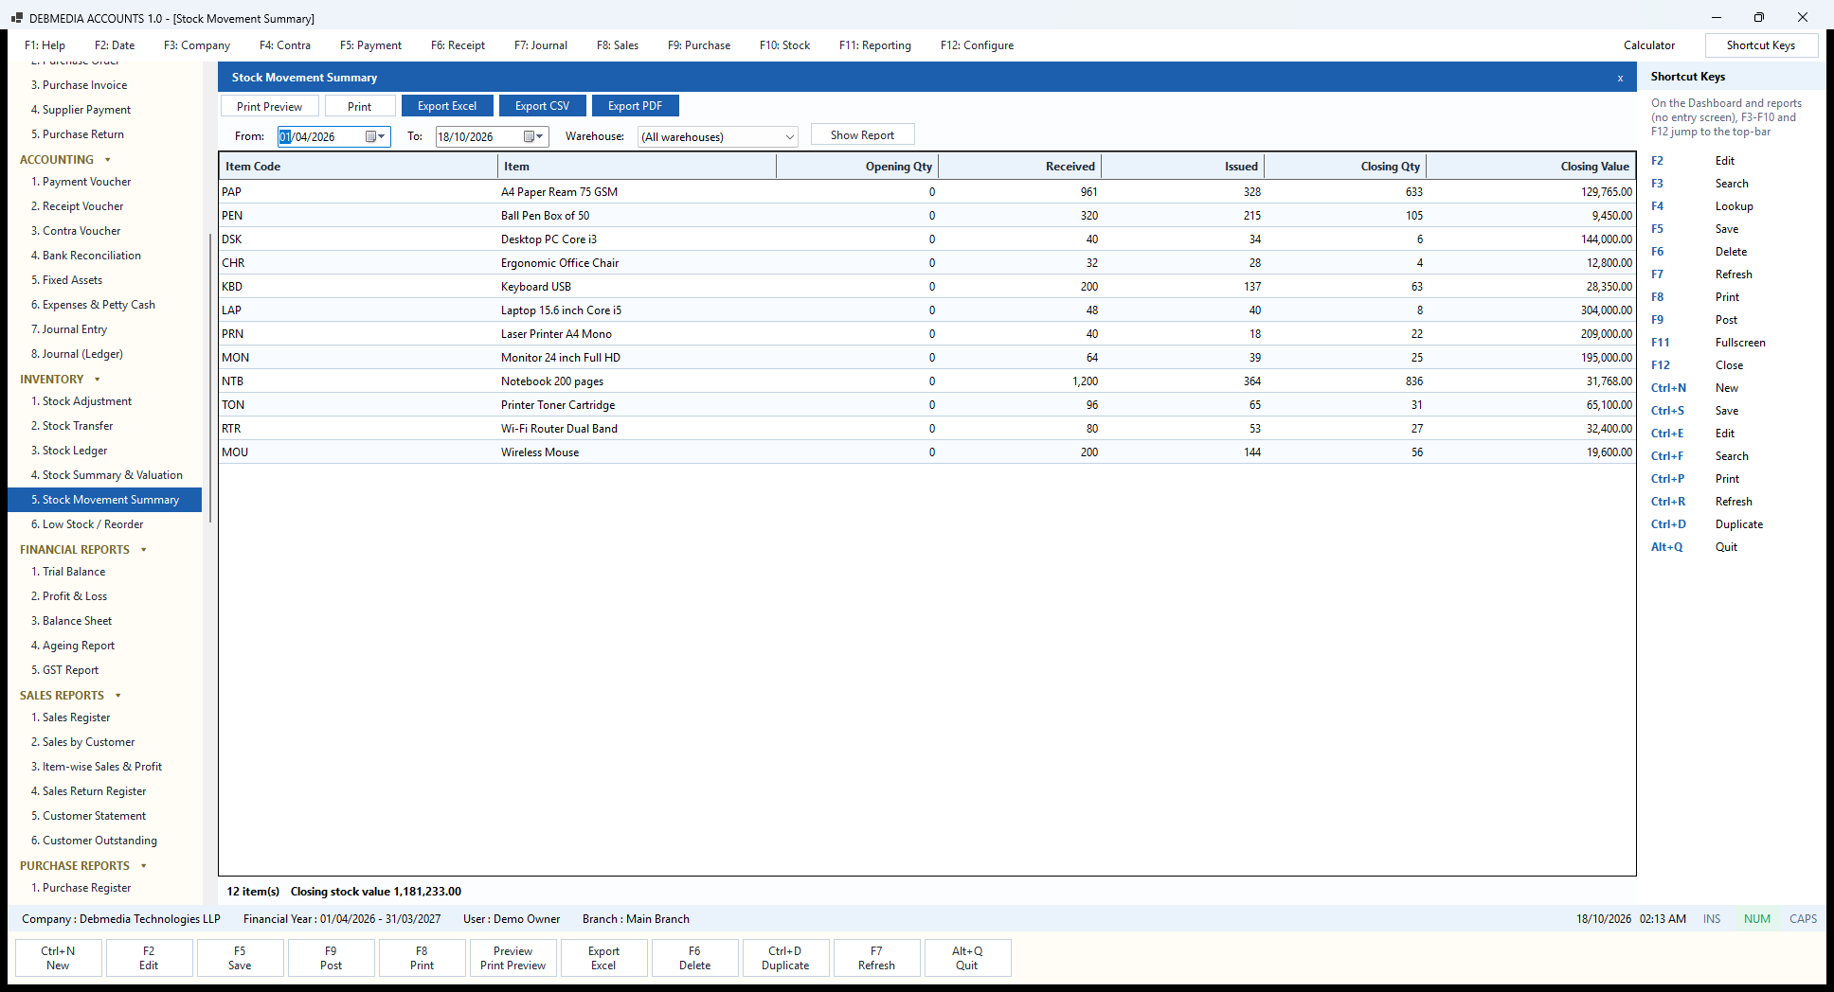This screenshot has height=992, width=1834.
Task: Click Export Excel in report toolbar
Action: 447,106
